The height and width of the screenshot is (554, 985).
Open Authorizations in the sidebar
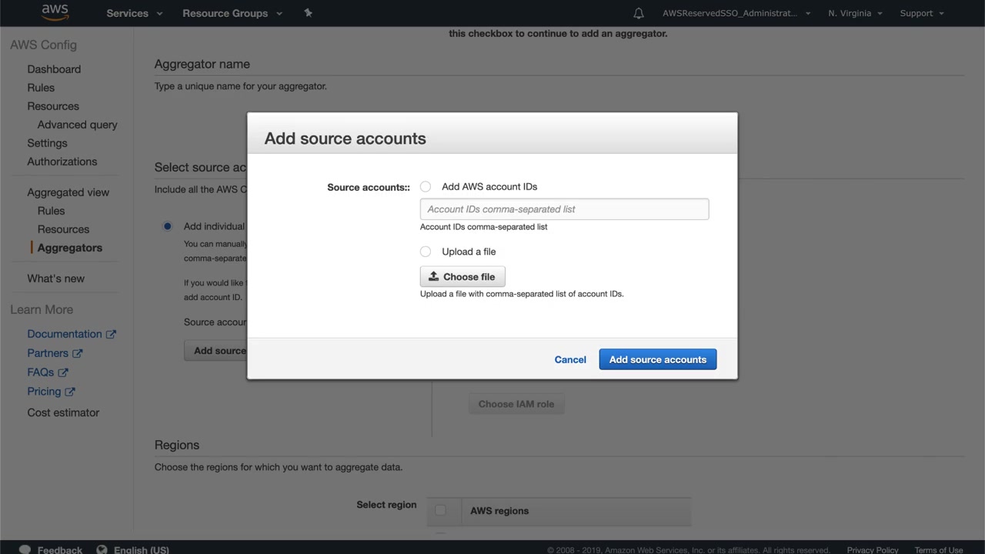coord(62,162)
